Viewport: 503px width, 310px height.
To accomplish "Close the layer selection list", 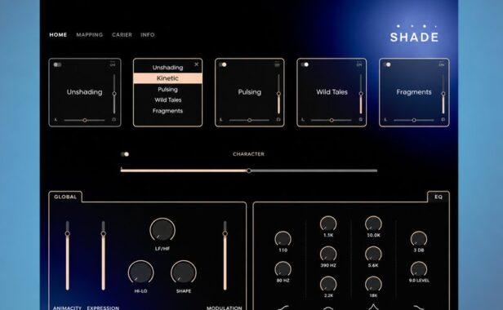I will [196, 64].
